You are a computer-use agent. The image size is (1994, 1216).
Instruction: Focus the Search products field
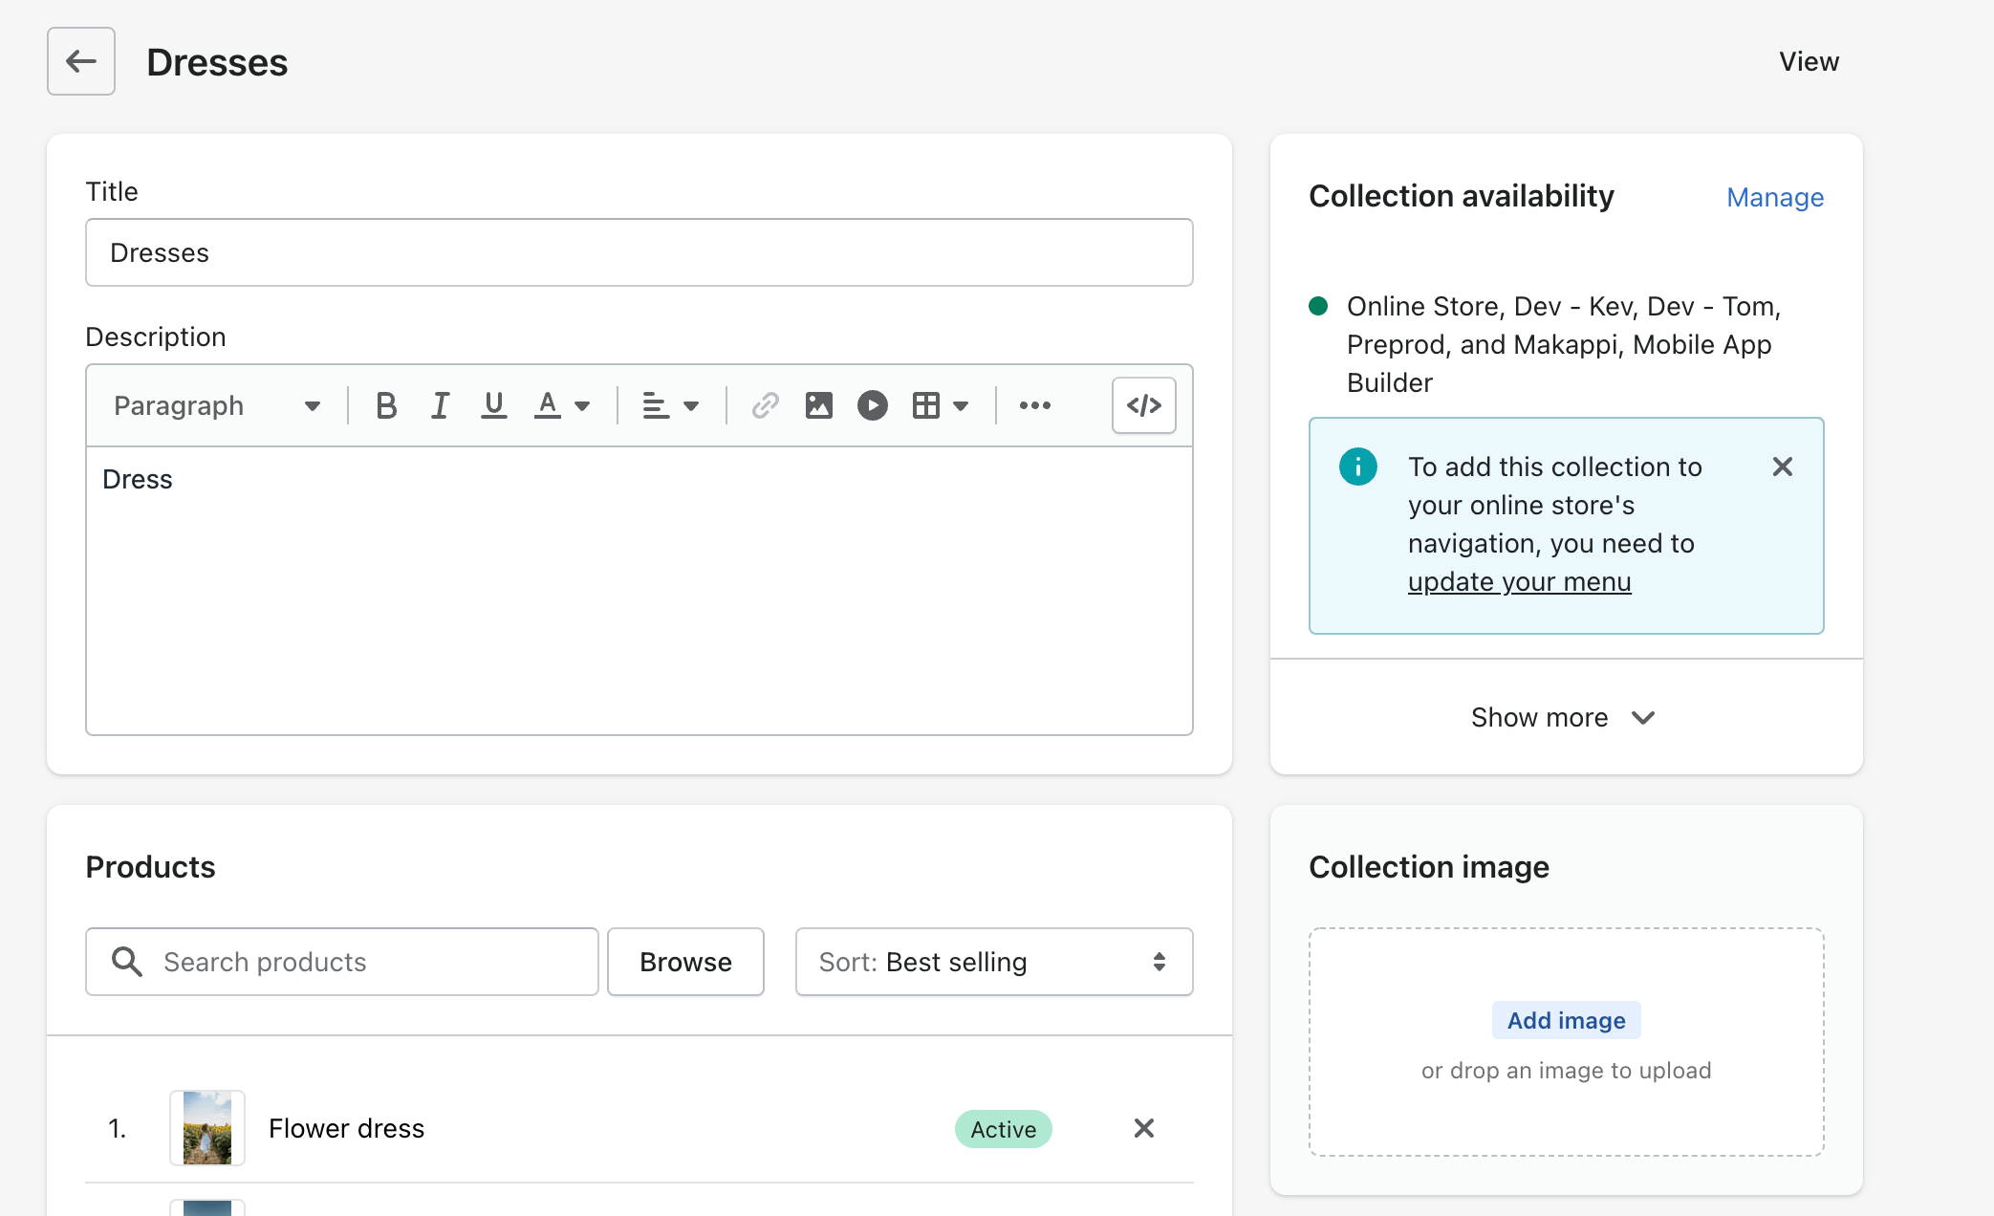(x=342, y=962)
